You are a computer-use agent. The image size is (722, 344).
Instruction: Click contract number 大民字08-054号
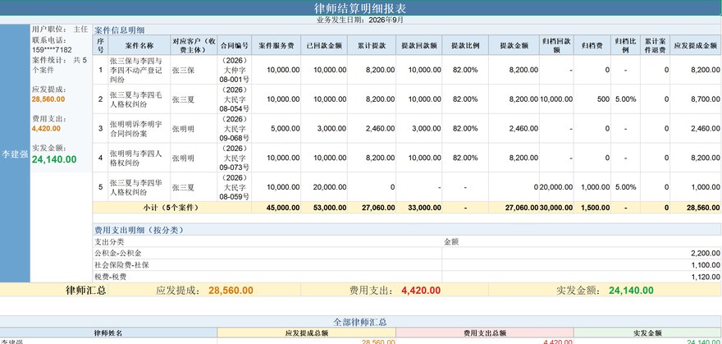click(235, 99)
